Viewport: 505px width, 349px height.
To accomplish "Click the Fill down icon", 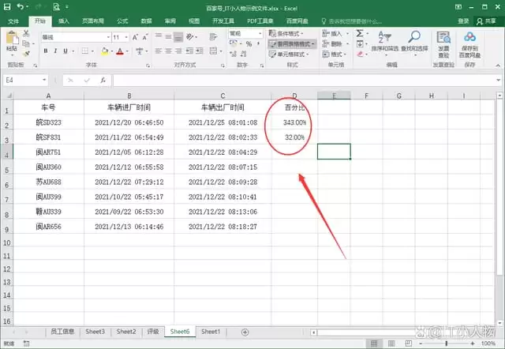I will pos(360,44).
